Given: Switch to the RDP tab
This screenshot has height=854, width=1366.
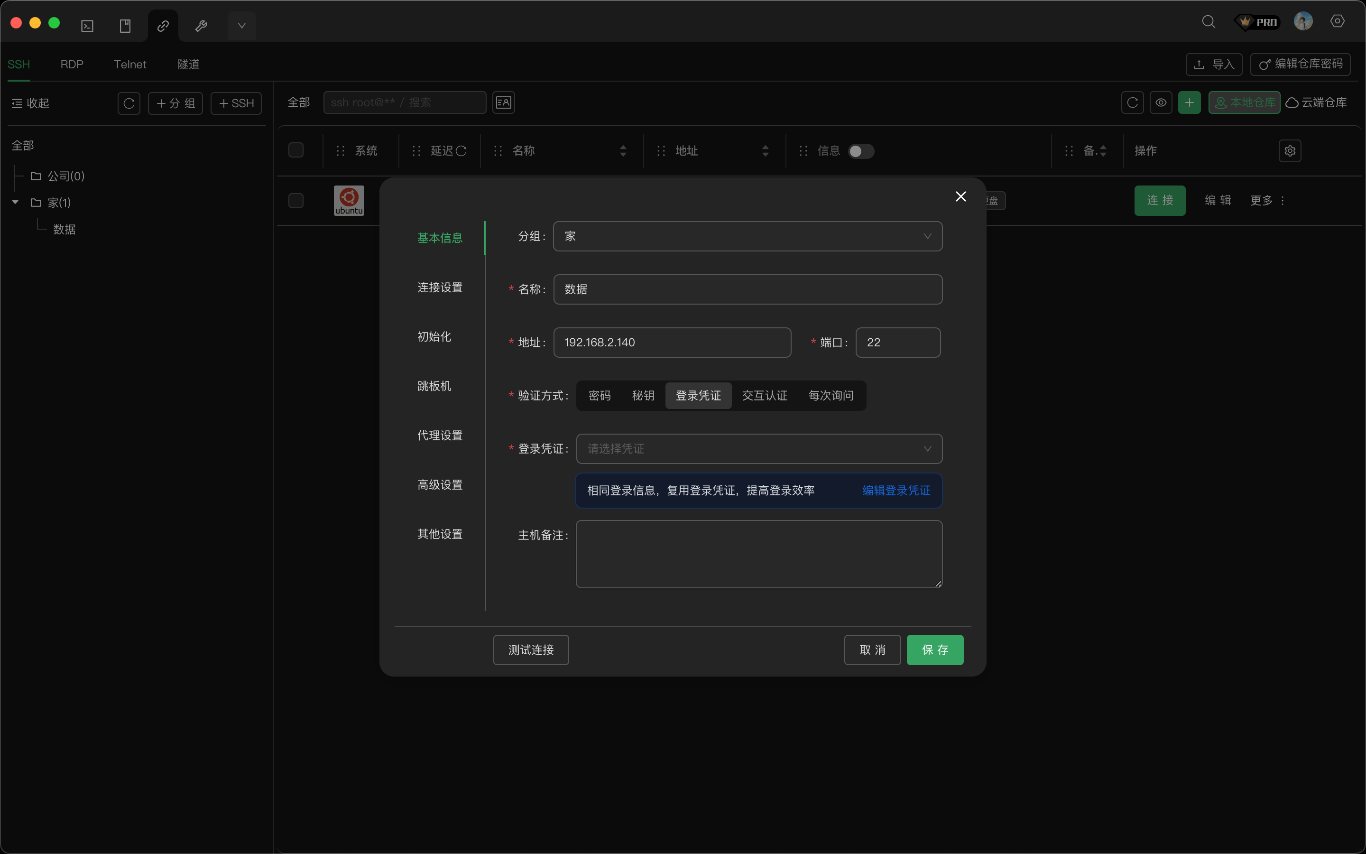Looking at the screenshot, I should [72, 65].
